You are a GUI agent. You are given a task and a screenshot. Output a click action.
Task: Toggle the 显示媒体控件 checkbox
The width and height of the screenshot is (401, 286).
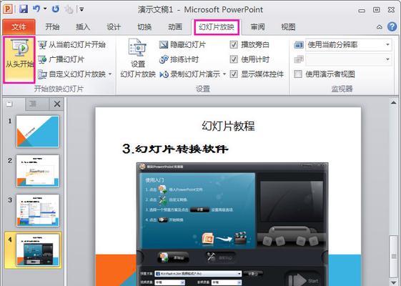point(234,74)
